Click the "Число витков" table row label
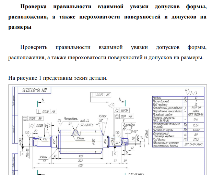 point(161,101)
